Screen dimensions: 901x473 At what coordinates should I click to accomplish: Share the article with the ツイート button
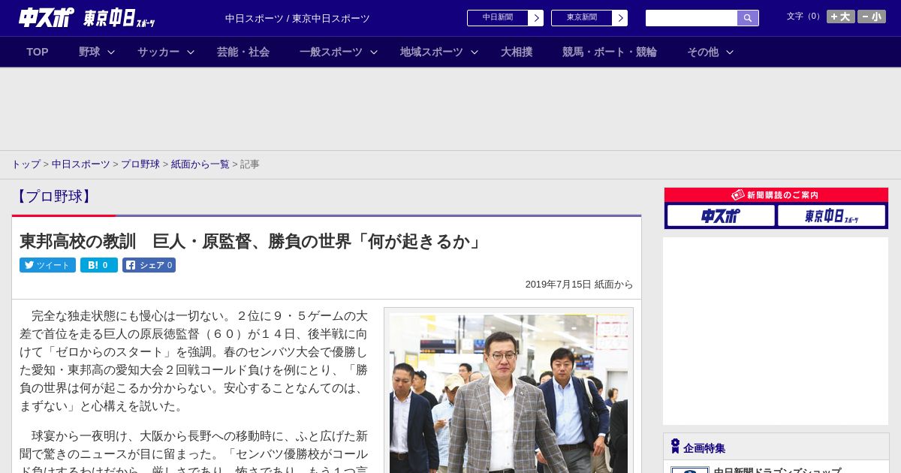click(x=47, y=265)
